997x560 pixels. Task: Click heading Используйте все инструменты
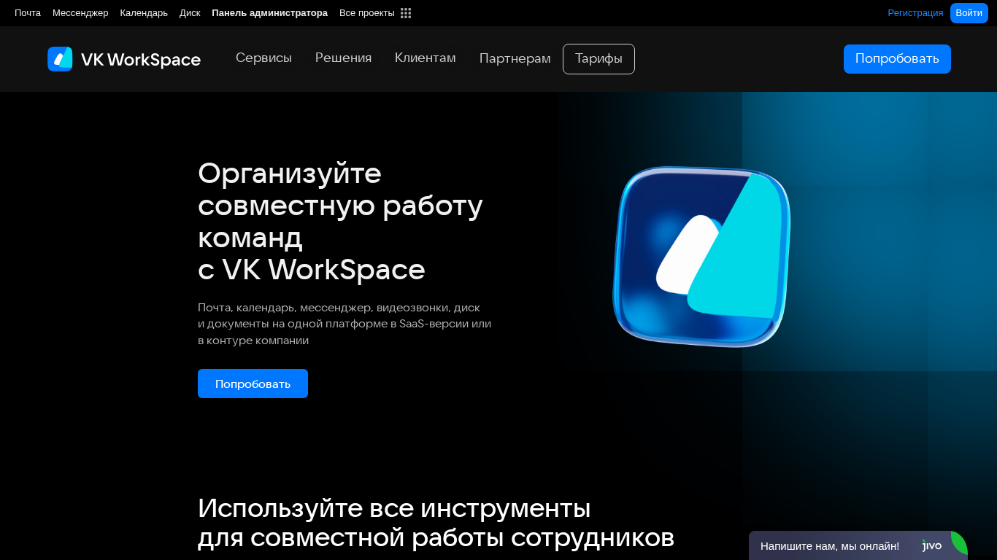[x=436, y=523]
